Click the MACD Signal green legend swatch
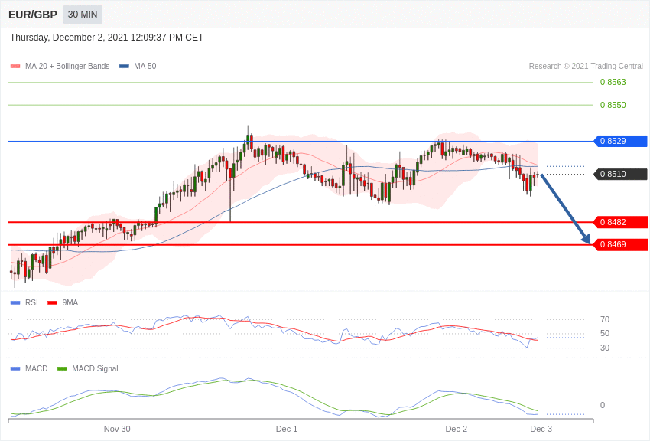This screenshot has width=650, height=441. pos(62,369)
